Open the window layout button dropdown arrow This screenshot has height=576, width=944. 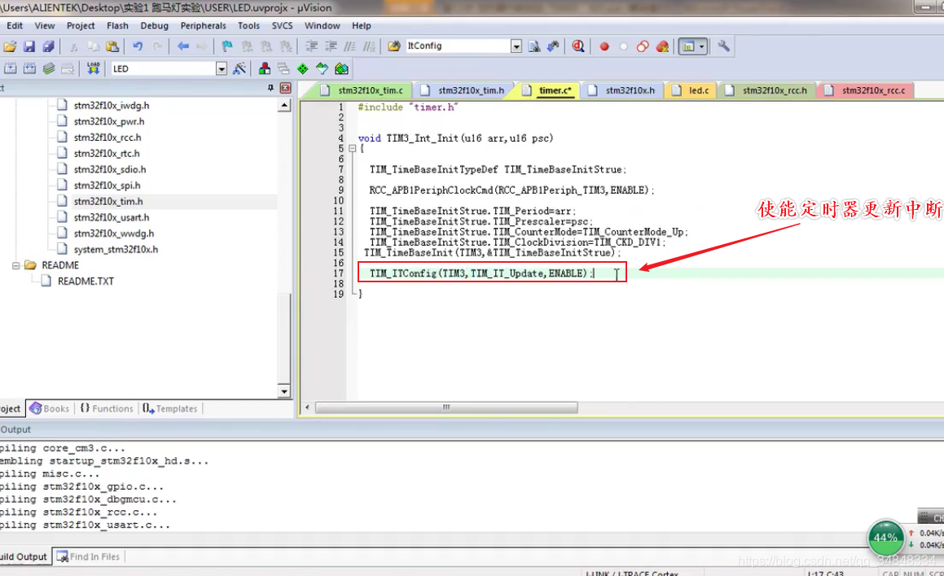[701, 46]
